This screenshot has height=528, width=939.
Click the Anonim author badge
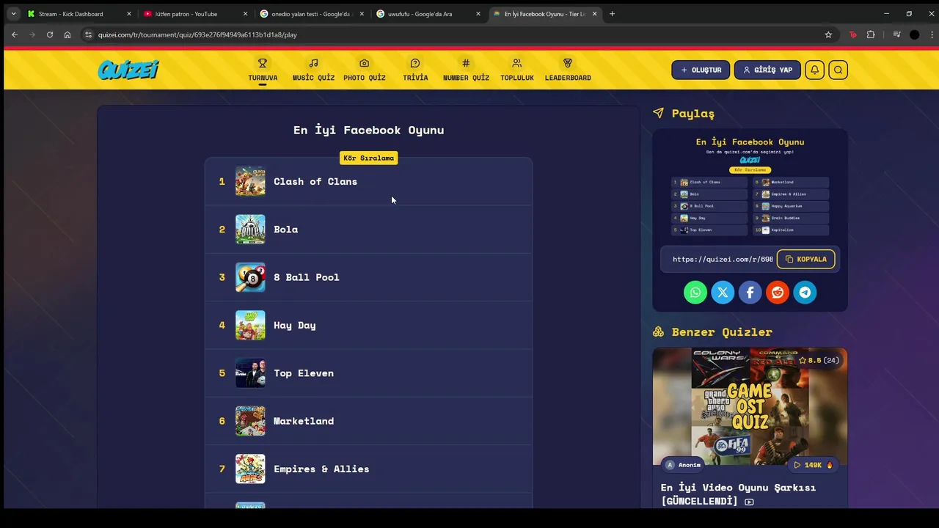(x=683, y=465)
